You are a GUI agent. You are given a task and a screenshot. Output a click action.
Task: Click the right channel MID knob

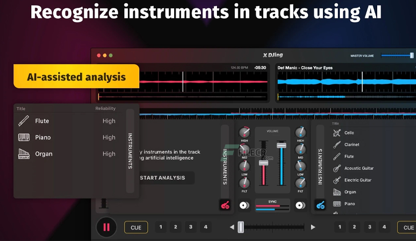(x=301, y=149)
